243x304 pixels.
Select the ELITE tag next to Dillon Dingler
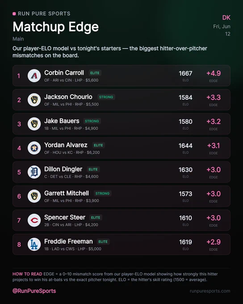pos(93,169)
